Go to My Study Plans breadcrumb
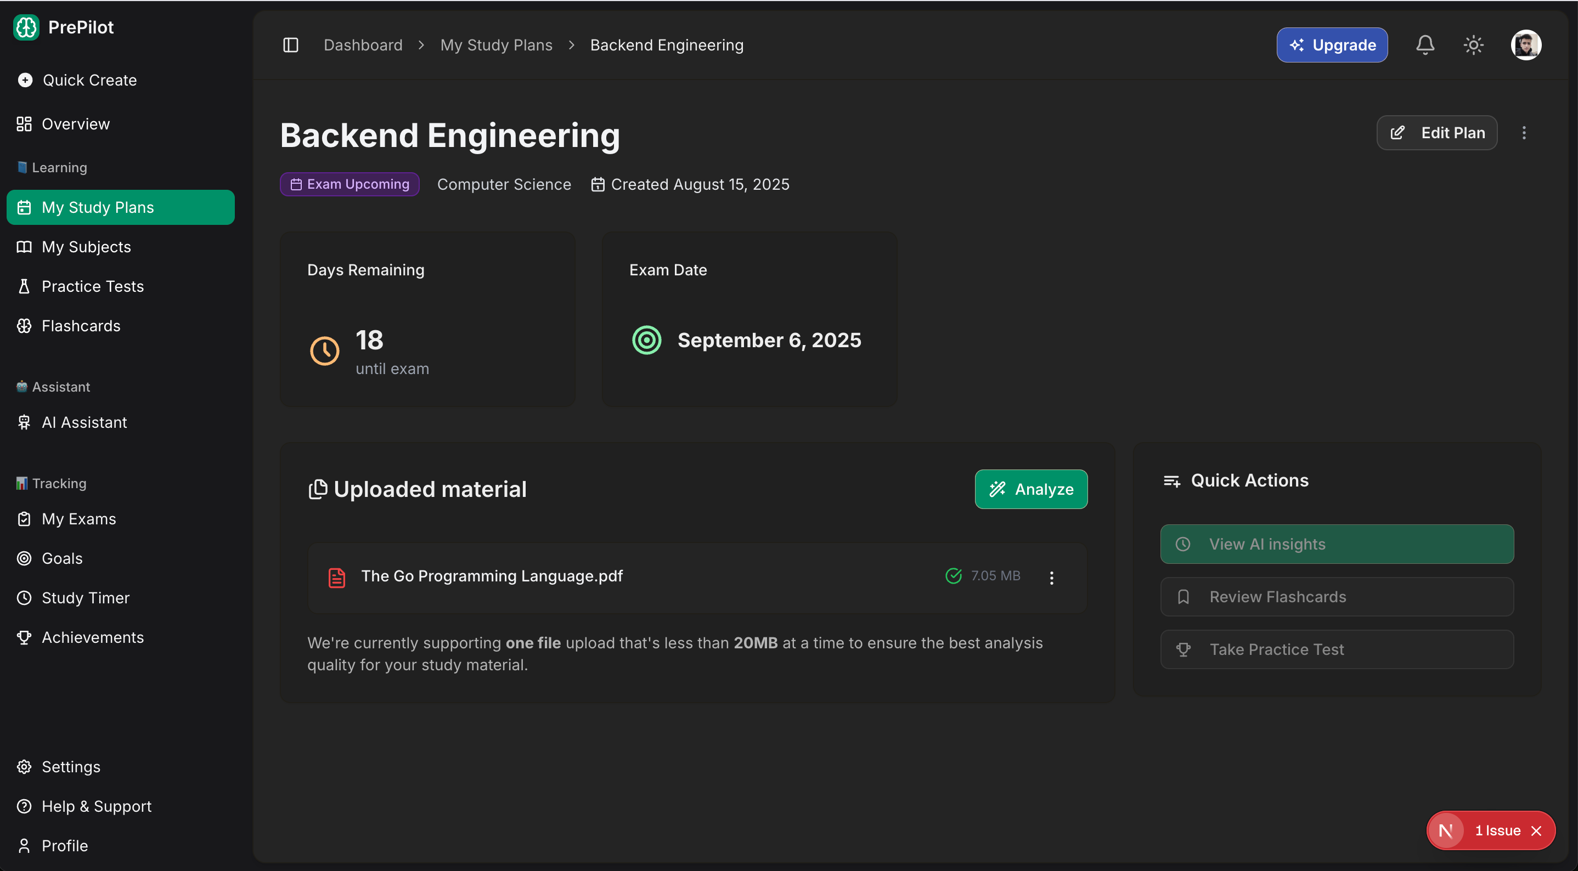Viewport: 1578px width, 871px height. (495, 46)
